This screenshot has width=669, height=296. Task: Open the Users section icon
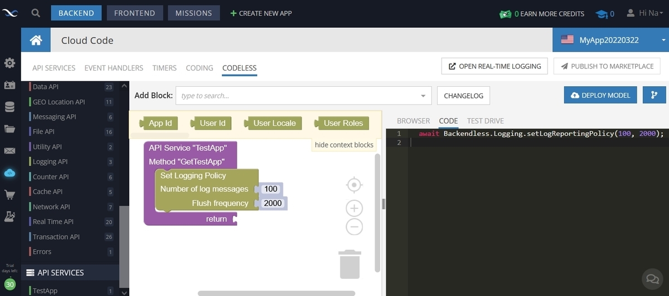(9, 85)
